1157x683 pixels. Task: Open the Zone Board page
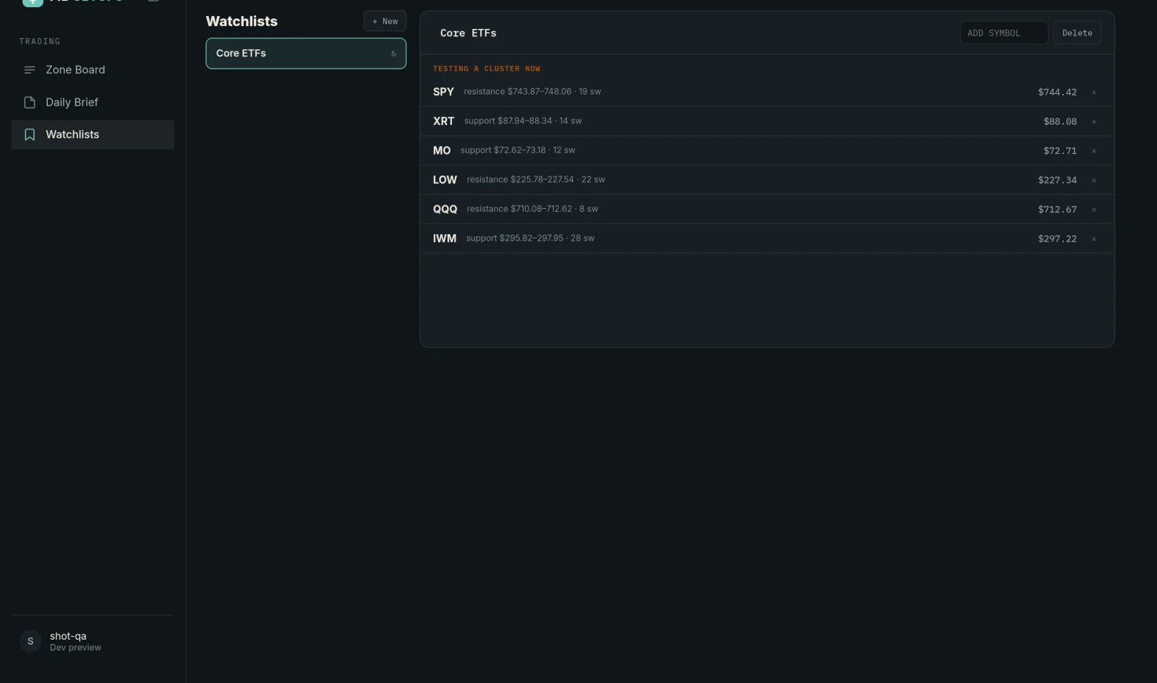(x=93, y=70)
